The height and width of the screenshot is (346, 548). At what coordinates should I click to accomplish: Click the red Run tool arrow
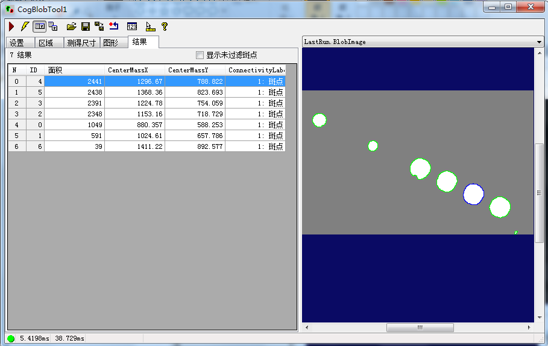click(x=11, y=27)
